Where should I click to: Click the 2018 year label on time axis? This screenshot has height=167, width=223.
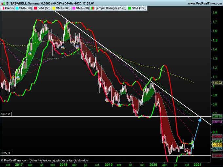click(x=63, y=165)
